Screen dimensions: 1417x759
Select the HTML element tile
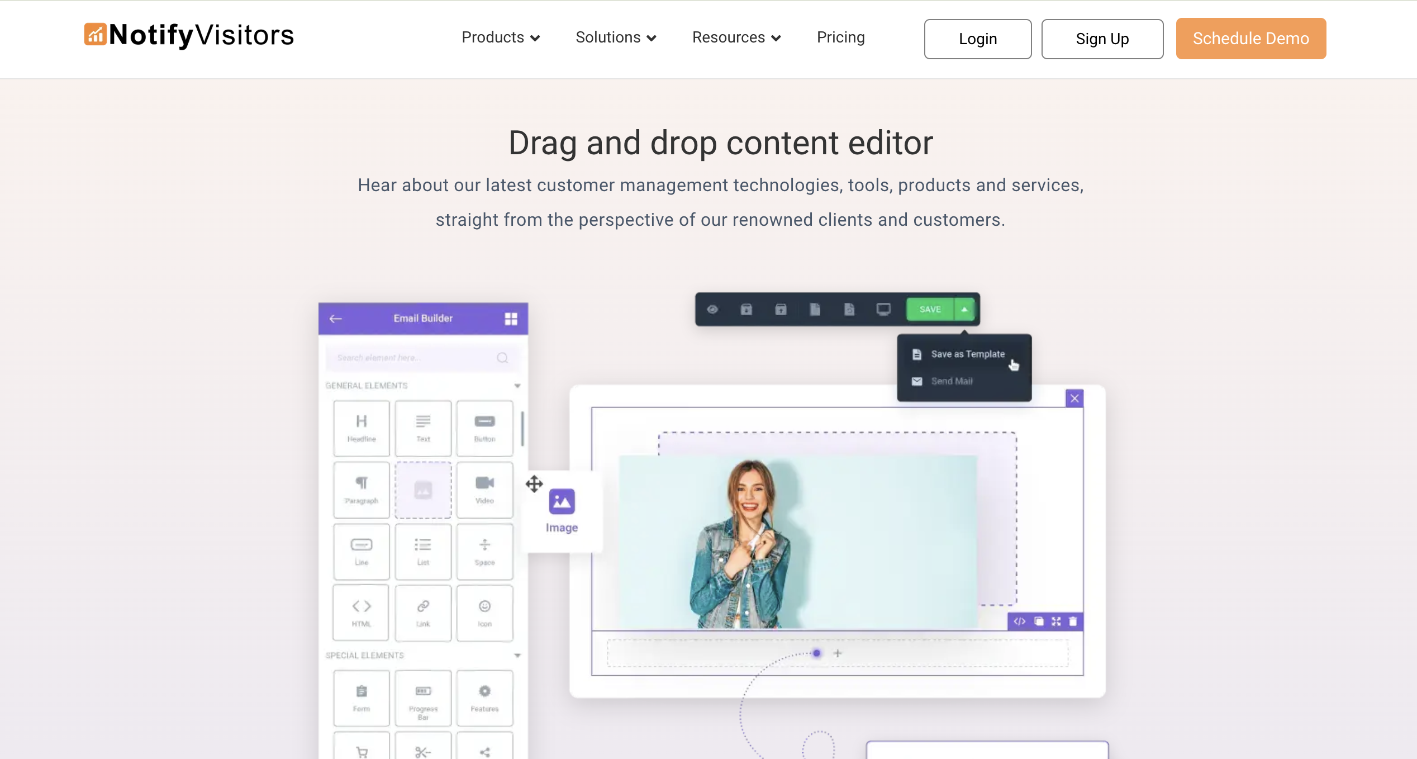click(x=361, y=613)
